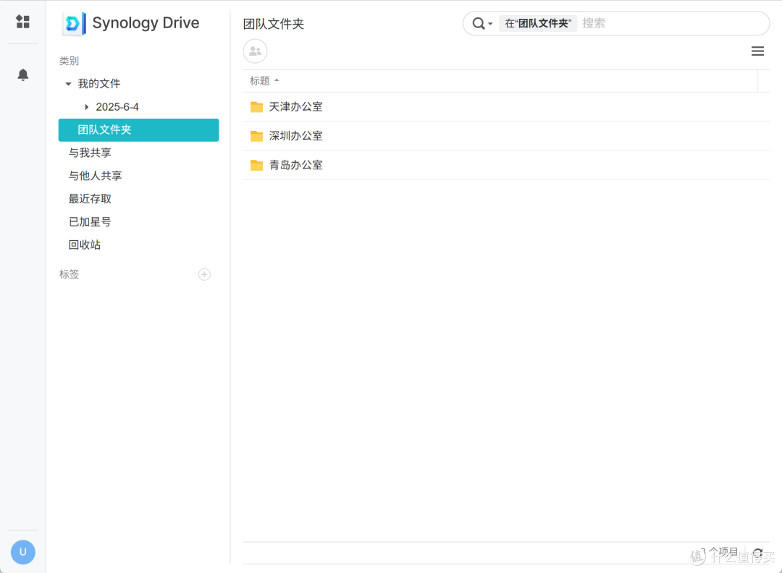Sort by 标题 column header

click(264, 81)
